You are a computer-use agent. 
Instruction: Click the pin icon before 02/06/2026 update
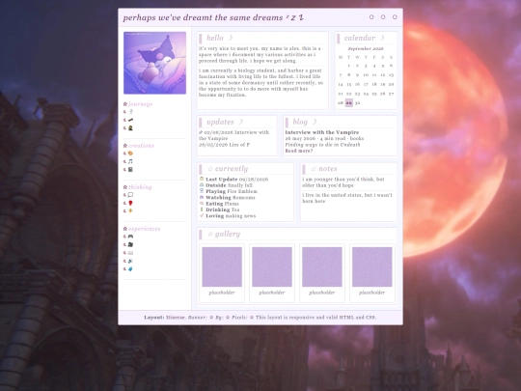[201, 132]
